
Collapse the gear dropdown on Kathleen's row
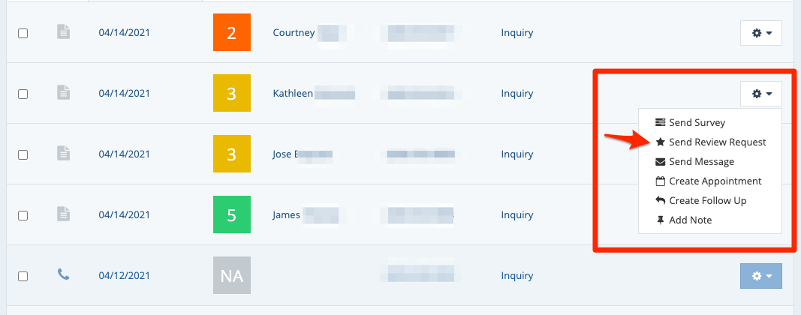pyautogui.click(x=761, y=94)
